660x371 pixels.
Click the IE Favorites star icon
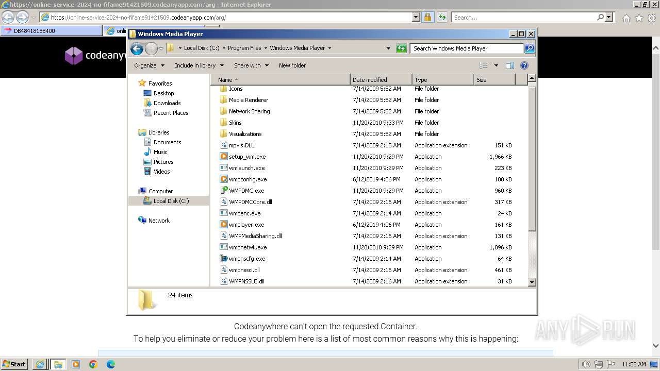coord(639,18)
